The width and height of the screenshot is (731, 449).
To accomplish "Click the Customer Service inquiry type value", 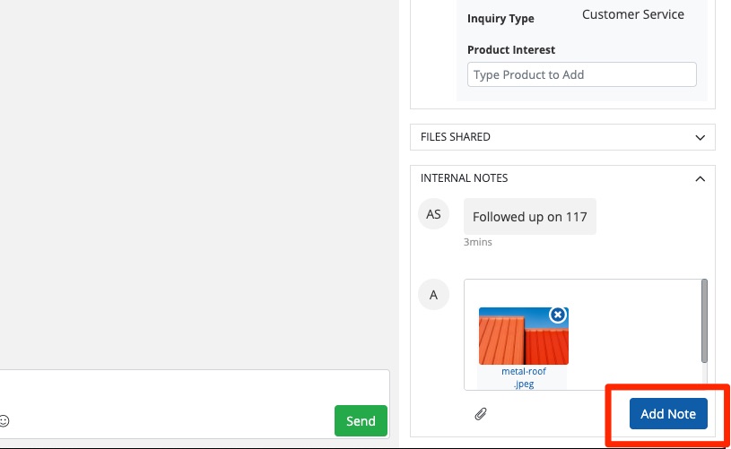I will point(632,14).
